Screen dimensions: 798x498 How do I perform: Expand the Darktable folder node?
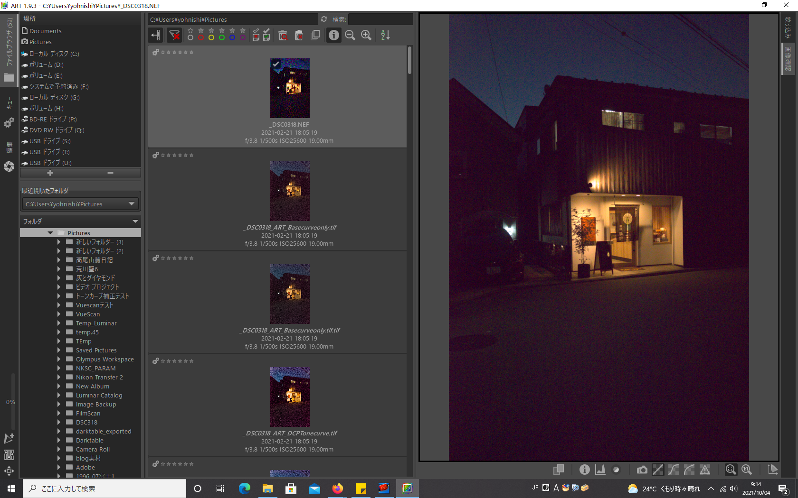[59, 441]
